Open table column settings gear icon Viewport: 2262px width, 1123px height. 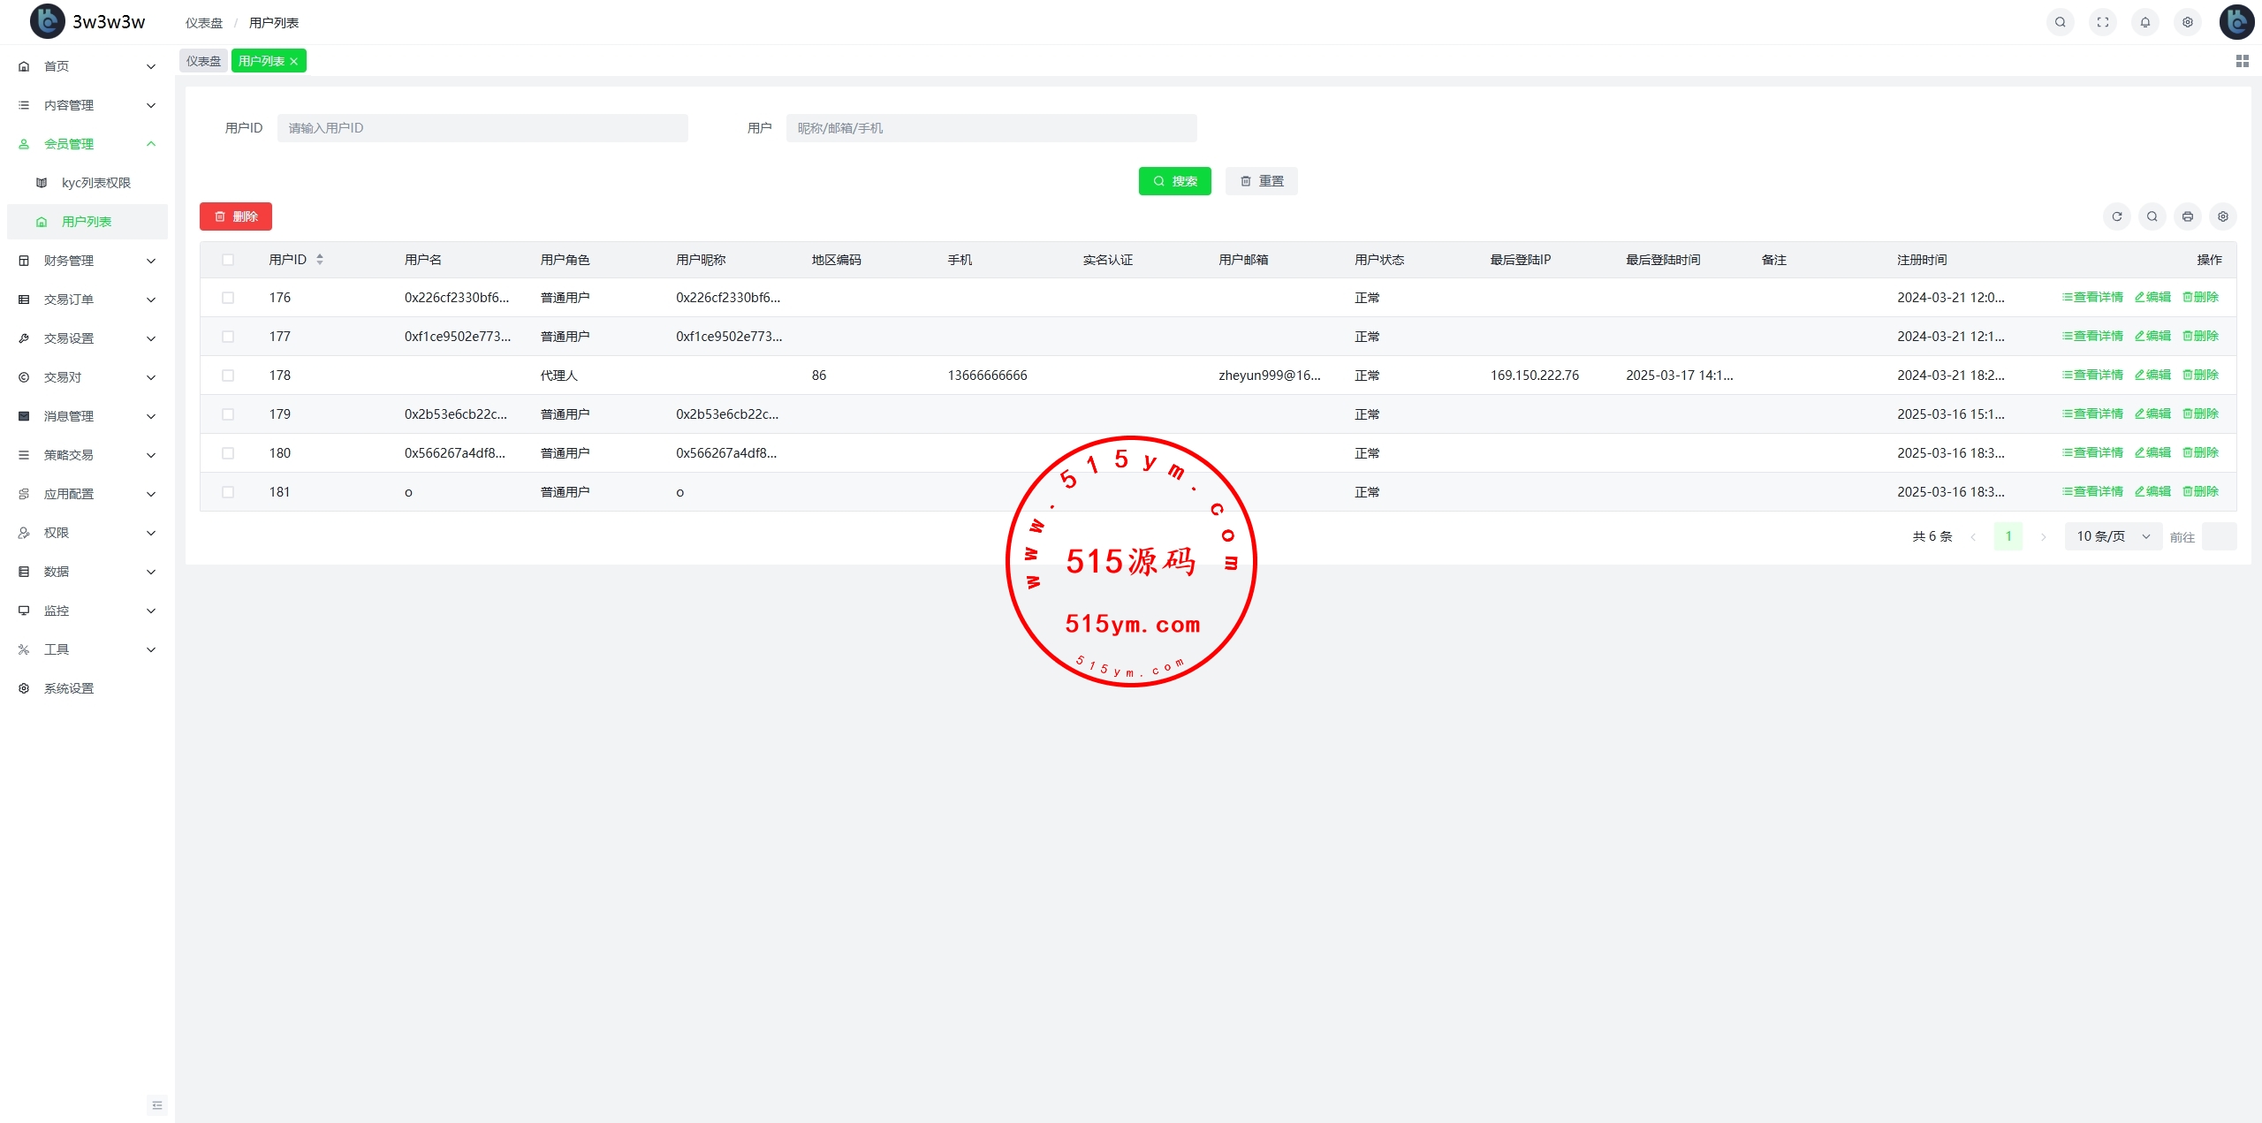pyautogui.click(x=2222, y=216)
